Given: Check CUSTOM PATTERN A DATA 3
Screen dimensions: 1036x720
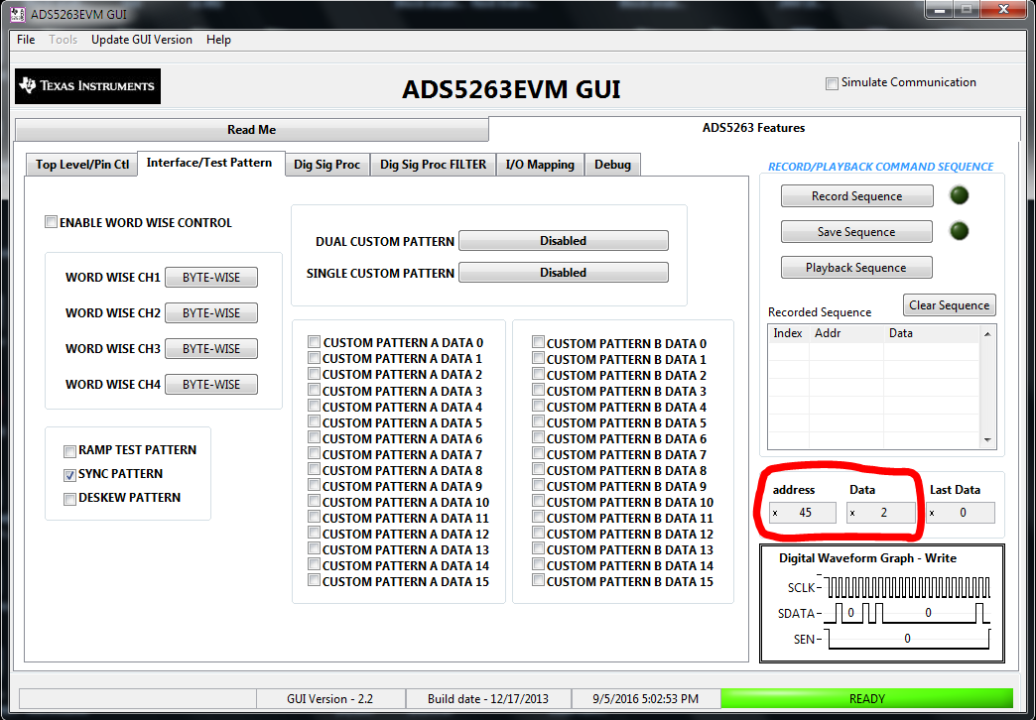Looking at the screenshot, I should click(x=314, y=390).
